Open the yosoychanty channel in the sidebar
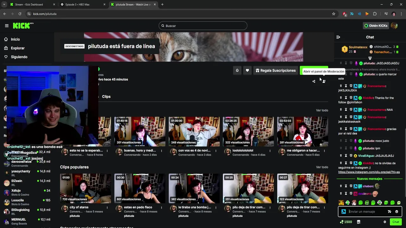The width and height of the screenshot is (406, 228). [x=27, y=173]
